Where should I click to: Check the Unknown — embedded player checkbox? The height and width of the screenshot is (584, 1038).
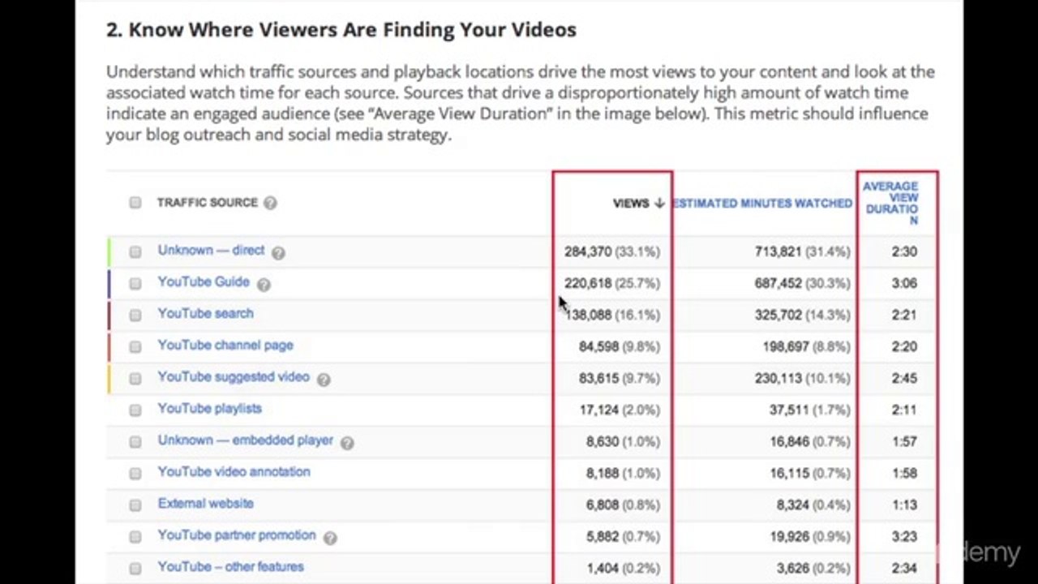pyautogui.click(x=135, y=441)
